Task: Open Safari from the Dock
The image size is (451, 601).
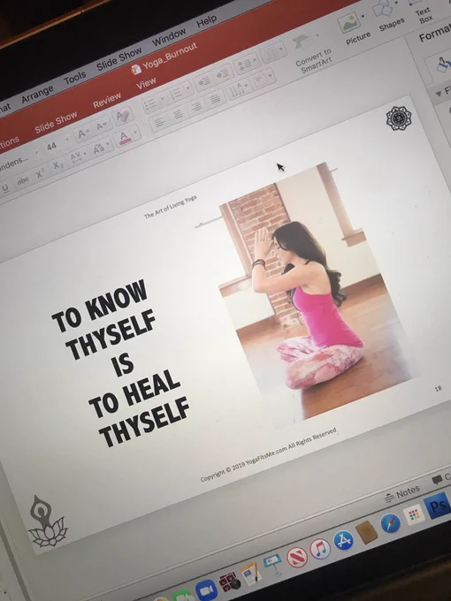Action: coord(390,523)
